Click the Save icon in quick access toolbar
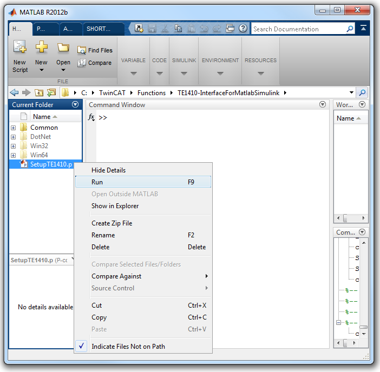Viewport: 380px width, 372px height. (152, 29)
